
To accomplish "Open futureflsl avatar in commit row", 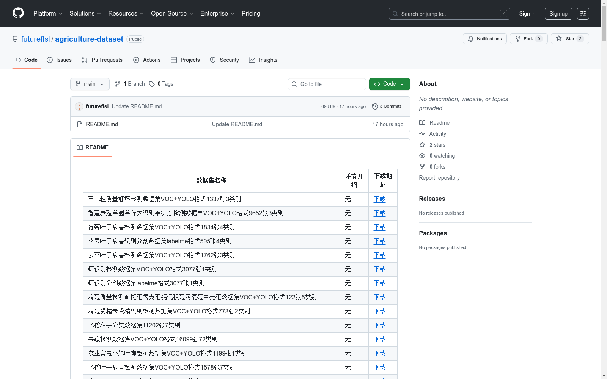I will 79,106.
